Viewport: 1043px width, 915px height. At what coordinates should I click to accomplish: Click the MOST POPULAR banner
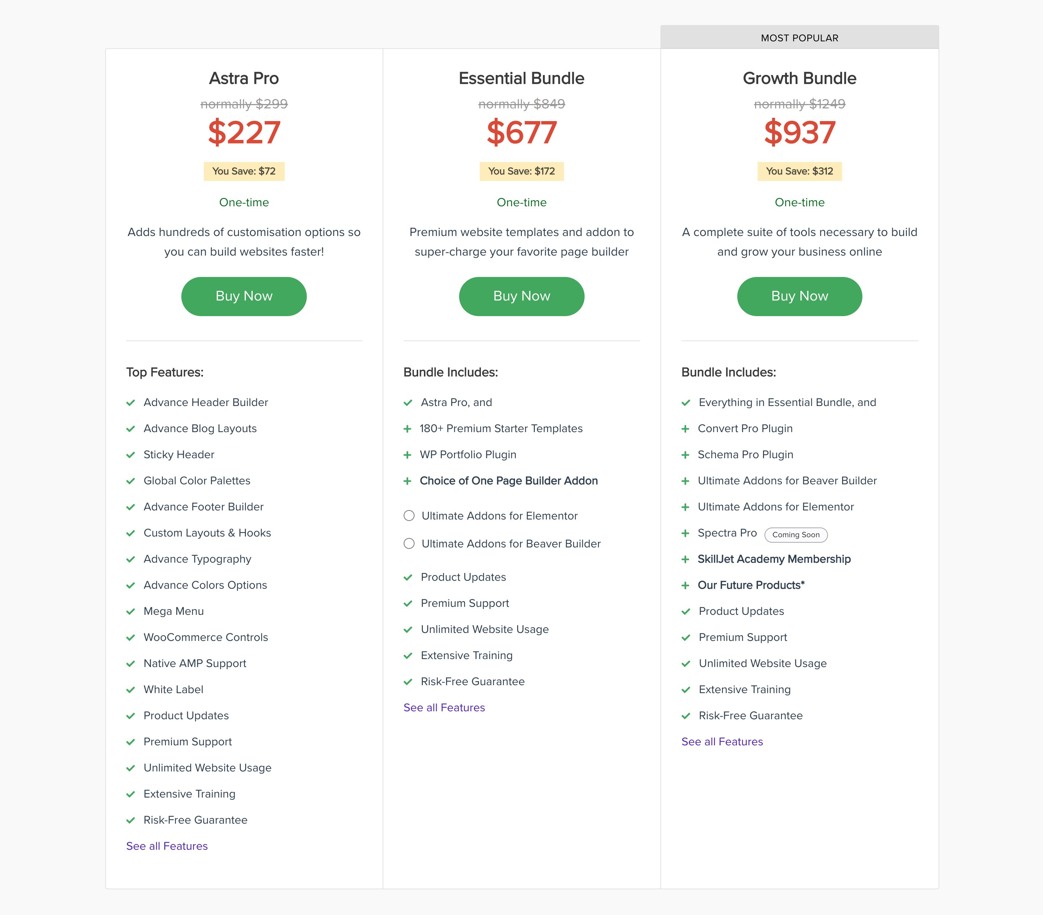pos(799,38)
